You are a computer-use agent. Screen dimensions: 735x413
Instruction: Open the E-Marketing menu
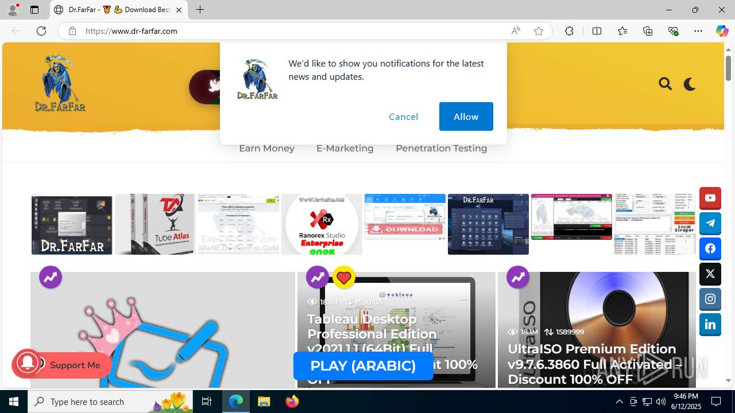[x=345, y=148]
